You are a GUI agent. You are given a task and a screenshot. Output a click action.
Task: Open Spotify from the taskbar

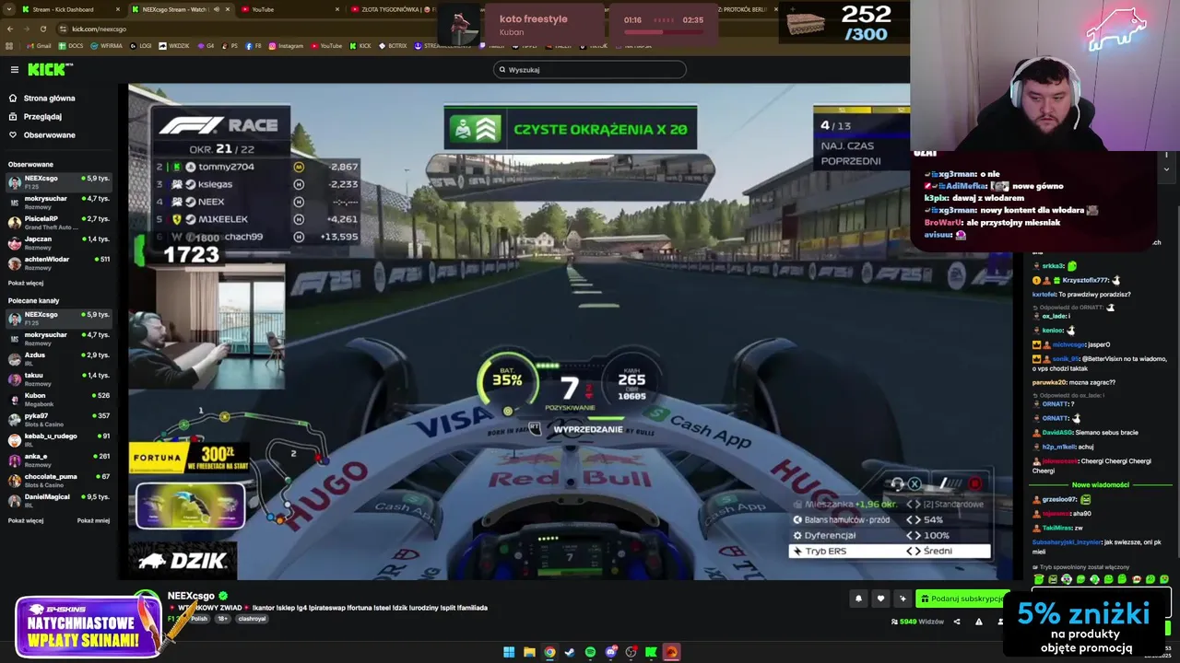click(x=590, y=652)
